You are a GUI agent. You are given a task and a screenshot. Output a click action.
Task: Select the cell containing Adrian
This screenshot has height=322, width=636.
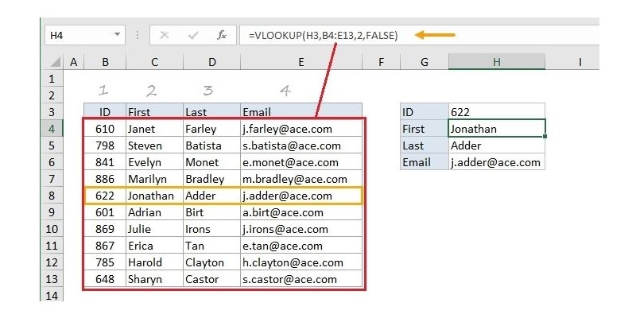[154, 212]
